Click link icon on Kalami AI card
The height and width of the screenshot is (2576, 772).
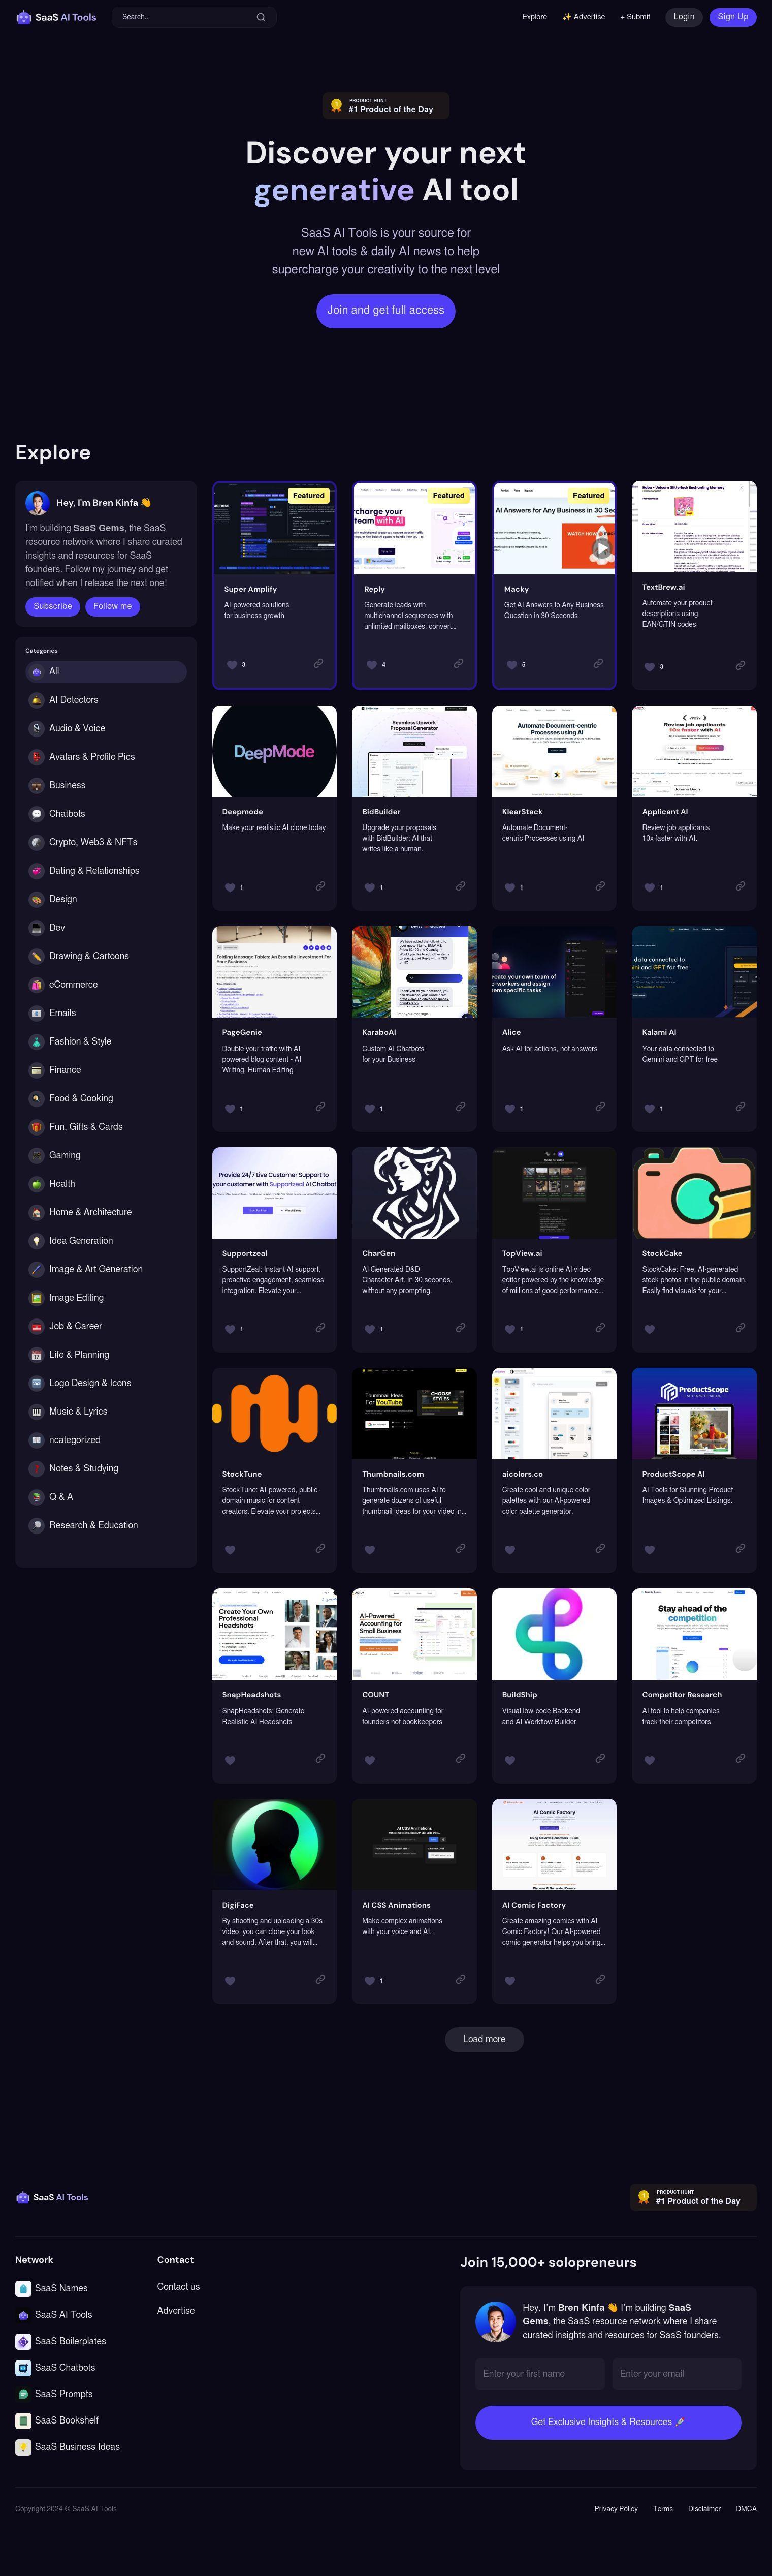click(x=739, y=1107)
